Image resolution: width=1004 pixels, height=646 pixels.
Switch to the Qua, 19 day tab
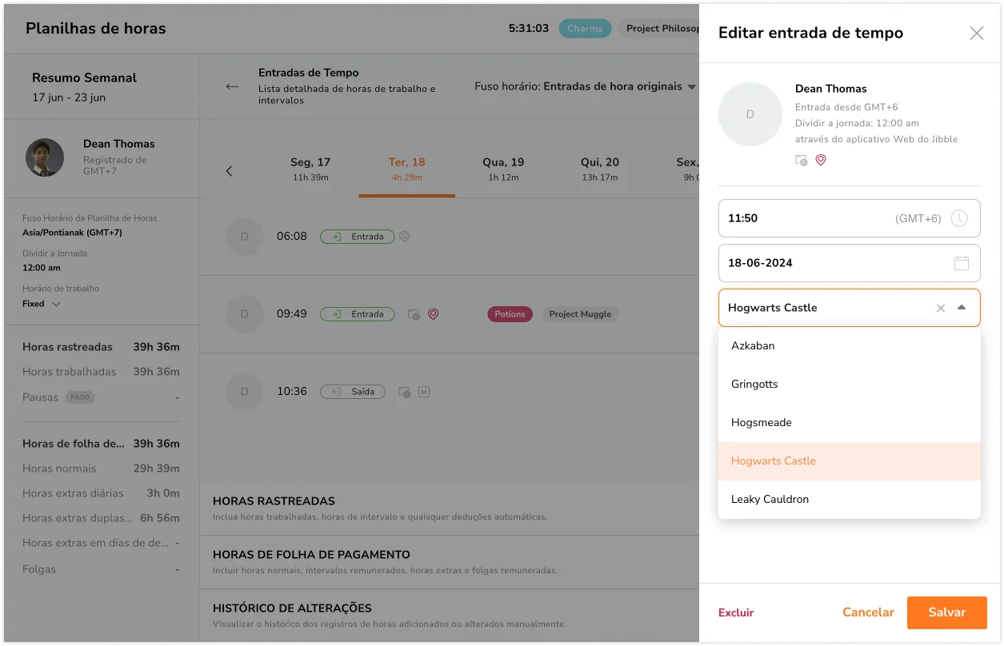click(x=503, y=169)
